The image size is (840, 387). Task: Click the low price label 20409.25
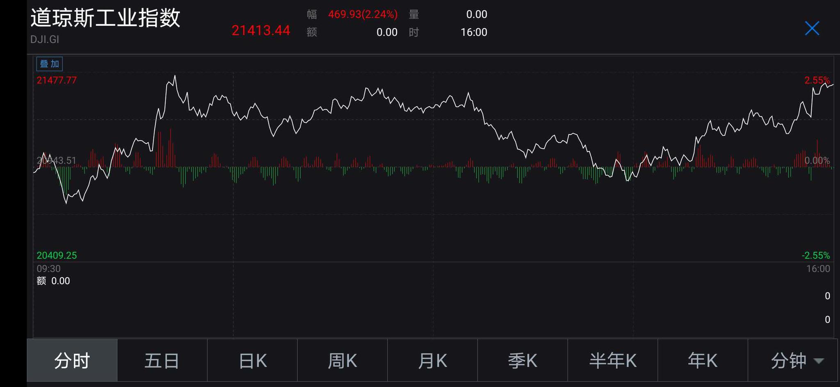pos(57,255)
